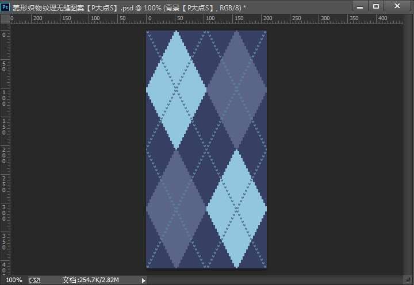Click the 100% zoom level field
This screenshot has height=285, width=414.
(x=14, y=280)
